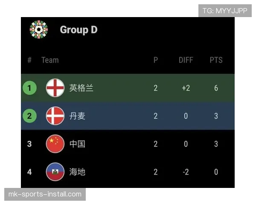The width and height of the screenshot is (256, 205).
Task: Click the TG: MYYJJPP label
Action: 225,11
